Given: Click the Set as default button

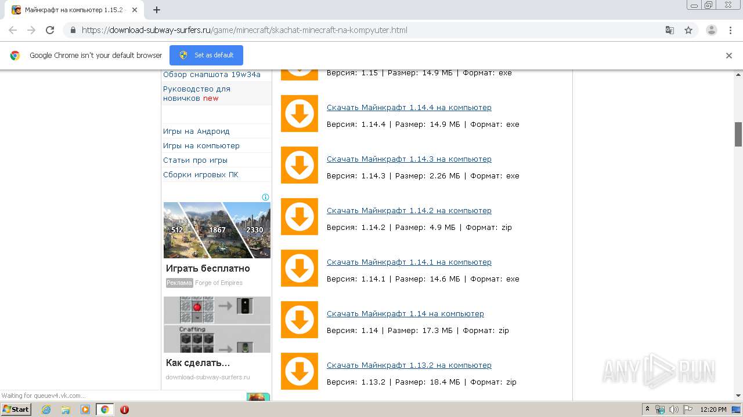Looking at the screenshot, I should coord(206,55).
